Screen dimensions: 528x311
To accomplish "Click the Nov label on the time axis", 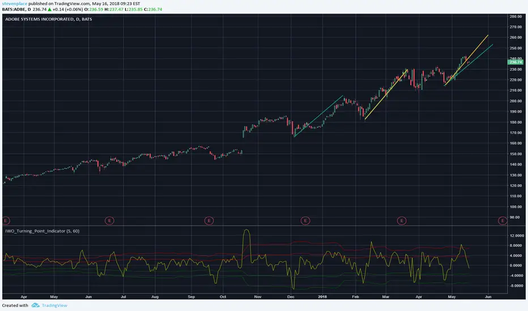I will [258, 297].
